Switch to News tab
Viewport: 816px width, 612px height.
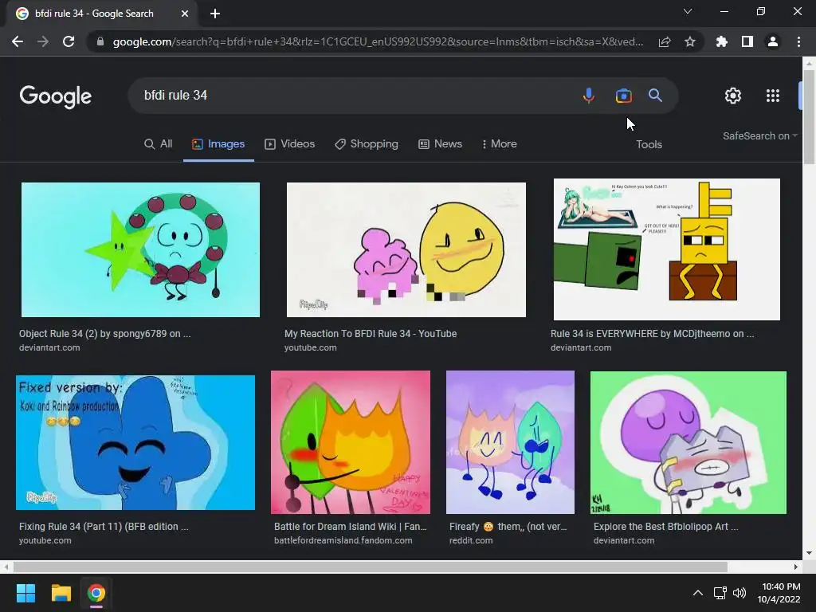tap(440, 144)
